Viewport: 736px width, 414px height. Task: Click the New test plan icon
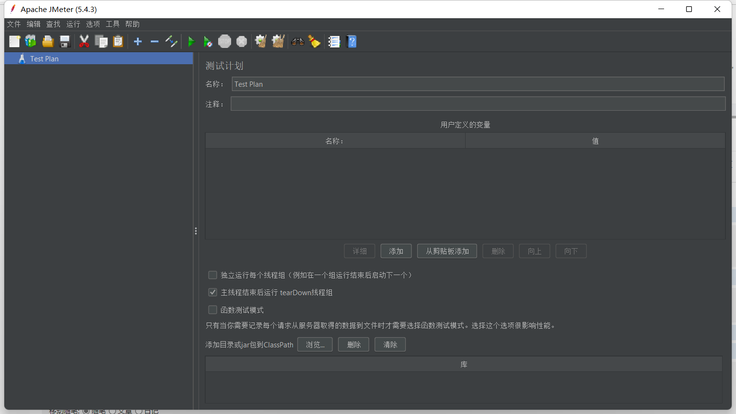pos(14,42)
